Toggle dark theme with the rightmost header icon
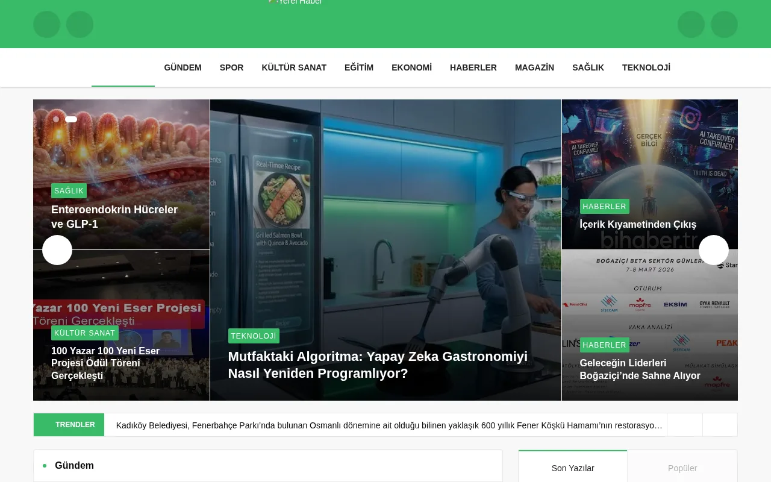The height and width of the screenshot is (482, 771). tap(724, 24)
